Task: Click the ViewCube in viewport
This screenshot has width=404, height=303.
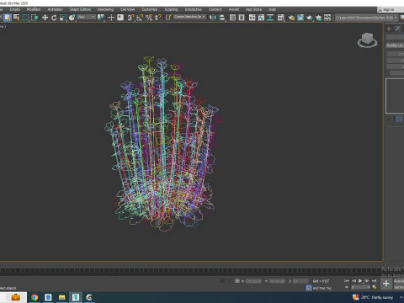Action: (367, 40)
